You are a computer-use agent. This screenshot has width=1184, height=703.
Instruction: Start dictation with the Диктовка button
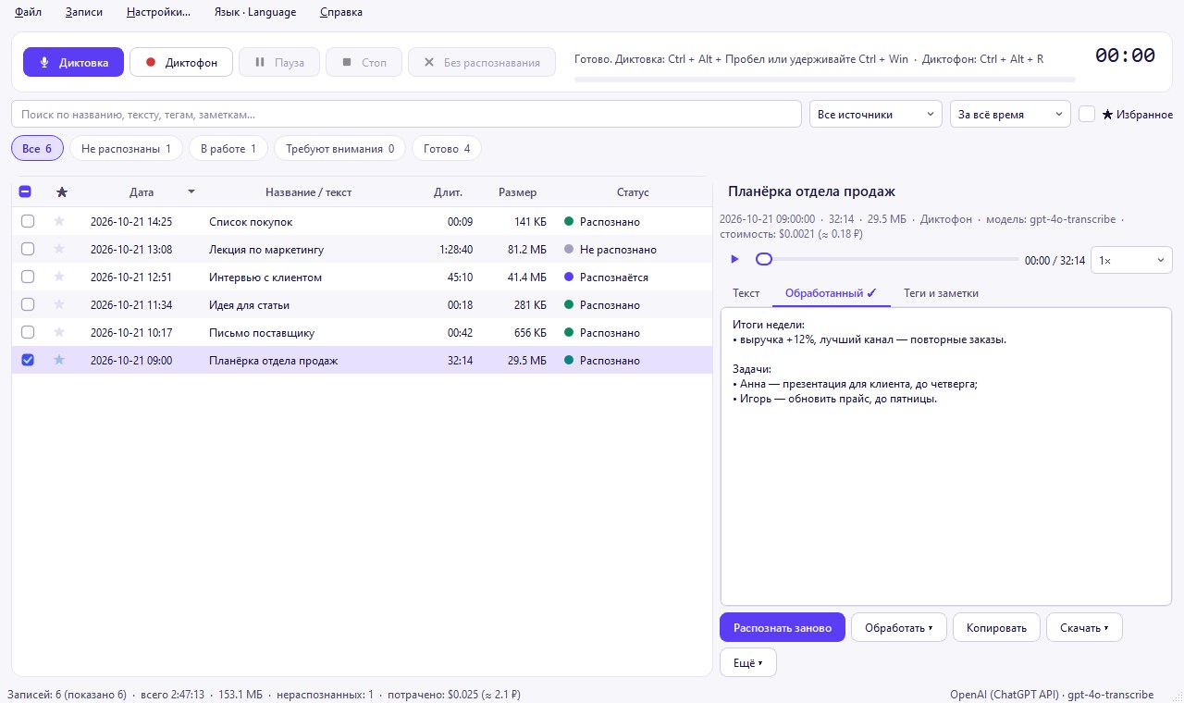click(x=73, y=63)
